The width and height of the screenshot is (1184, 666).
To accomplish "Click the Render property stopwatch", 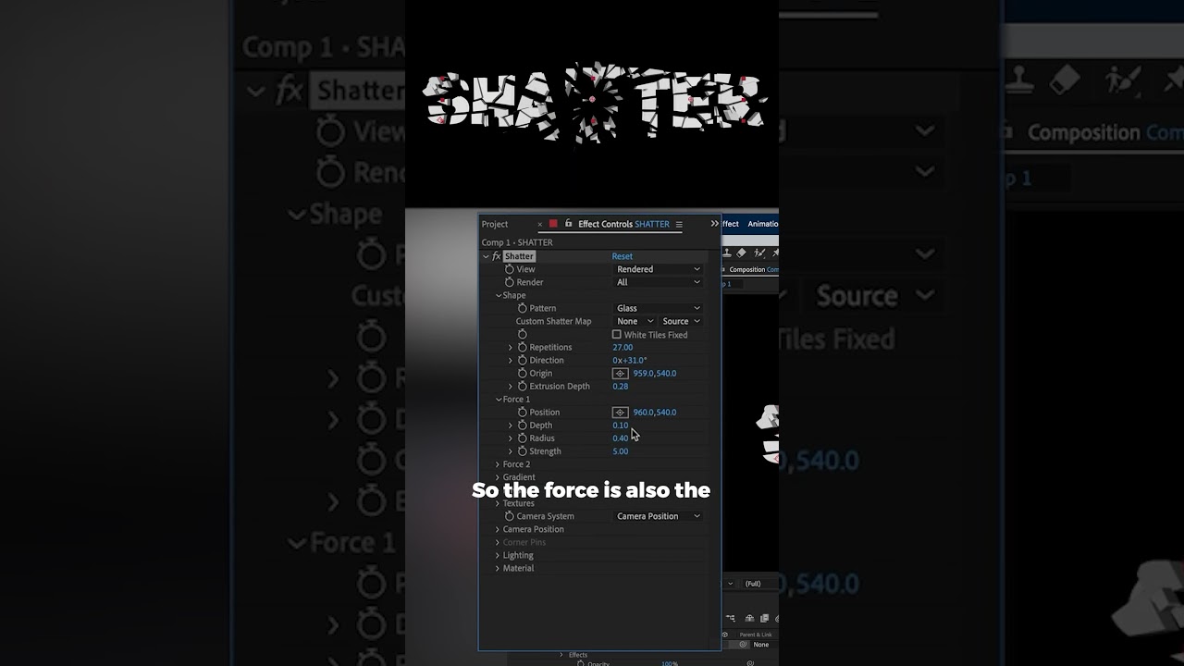I will [510, 282].
